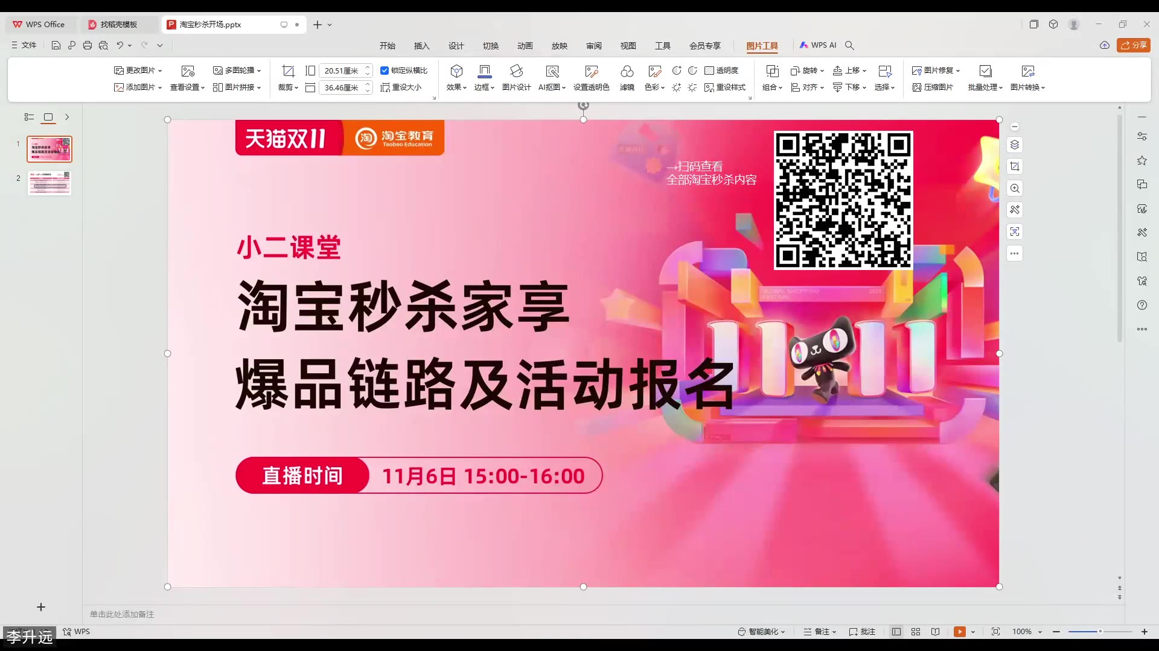Start slideshow from the status bar play button
The image size is (1159, 651).
click(x=960, y=631)
